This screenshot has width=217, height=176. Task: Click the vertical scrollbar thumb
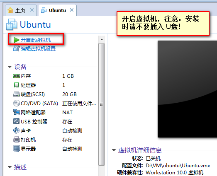click(101, 104)
